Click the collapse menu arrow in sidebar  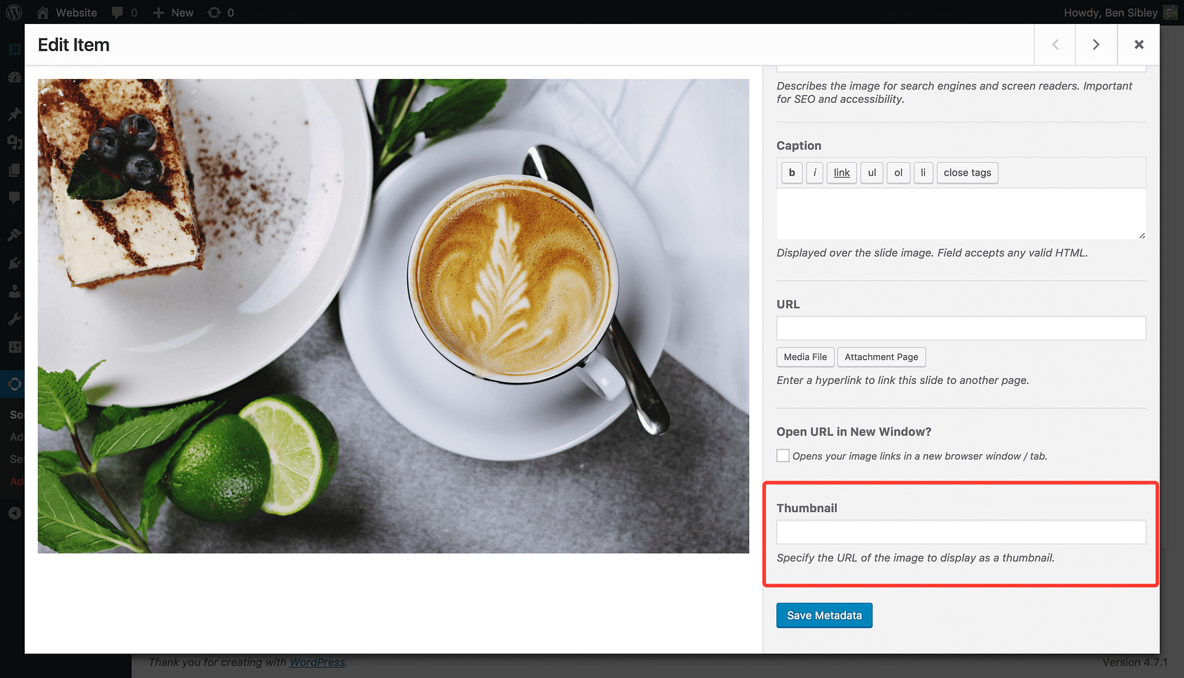click(x=15, y=513)
